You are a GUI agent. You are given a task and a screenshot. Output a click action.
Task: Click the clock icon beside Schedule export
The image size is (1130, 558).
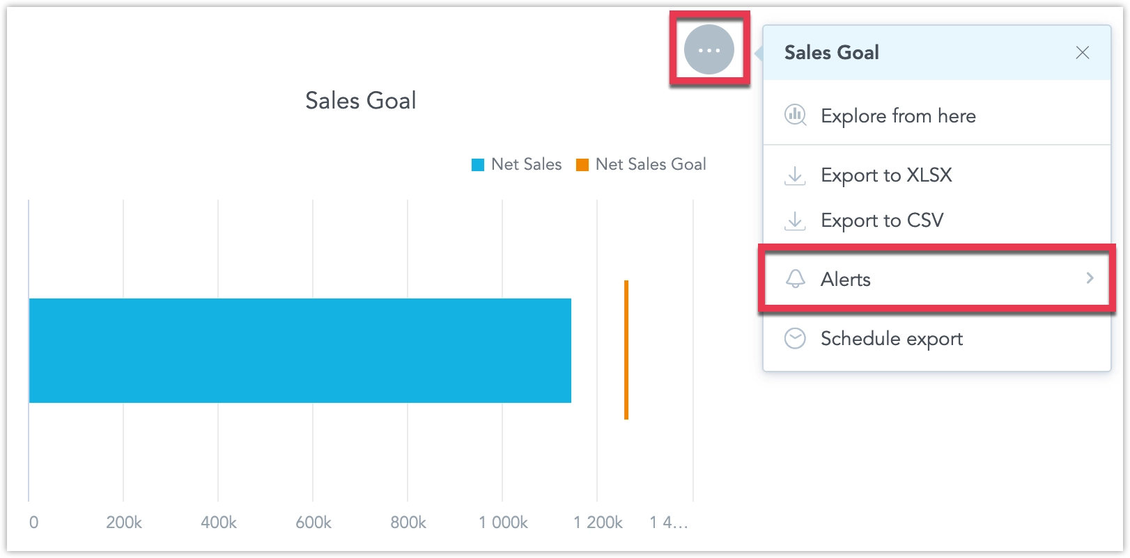(795, 339)
